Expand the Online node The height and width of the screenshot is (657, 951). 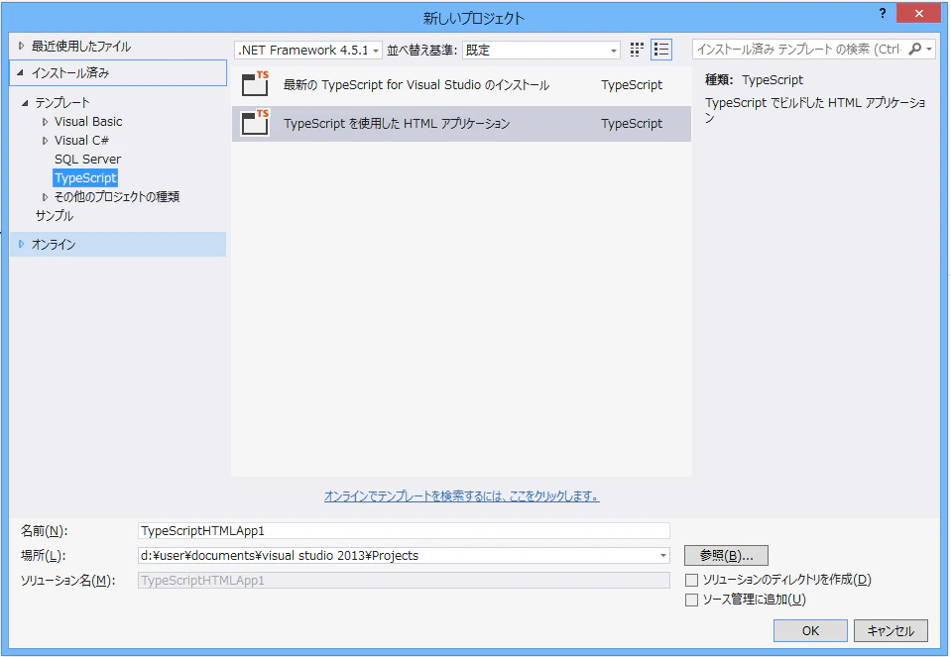[21, 244]
